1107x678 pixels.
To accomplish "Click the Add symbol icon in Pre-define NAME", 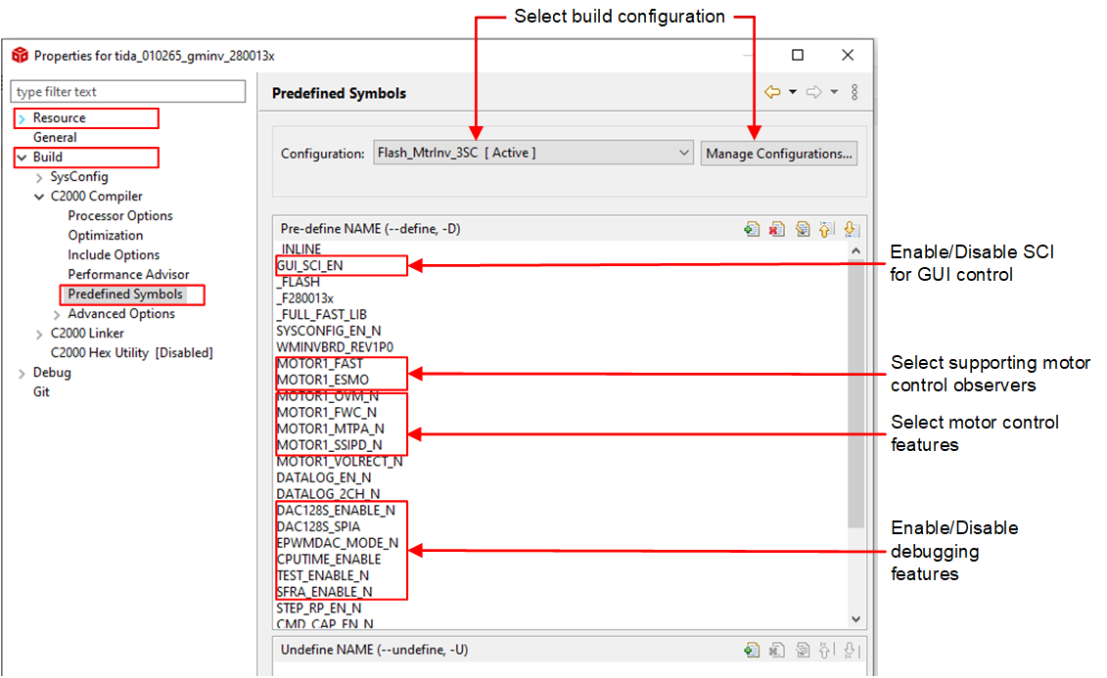I will click(752, 229).
